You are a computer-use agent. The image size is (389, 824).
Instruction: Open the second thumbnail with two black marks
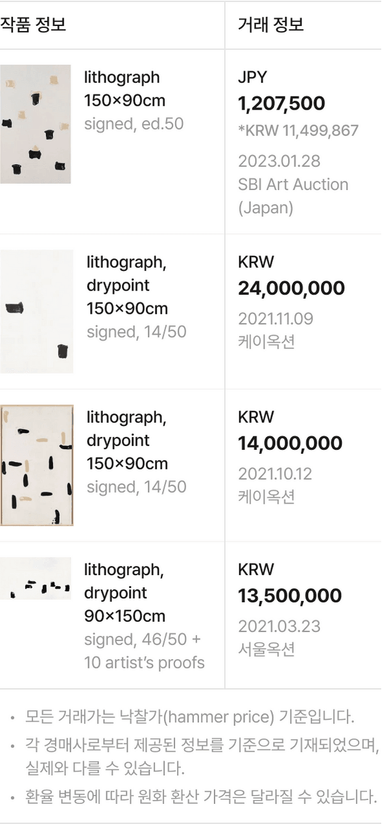pos(36,311)
